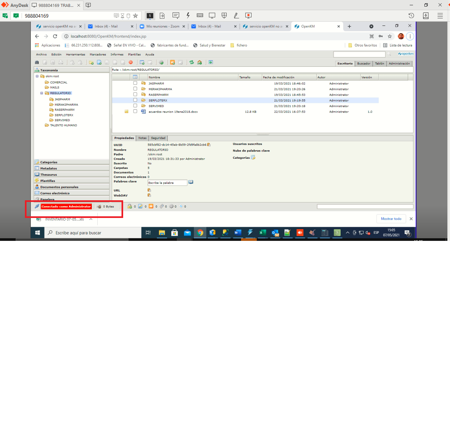Open the AnyDesk chat icon
Image resolution: width=450 pixels, height=431 pixels.
[176, 15]
